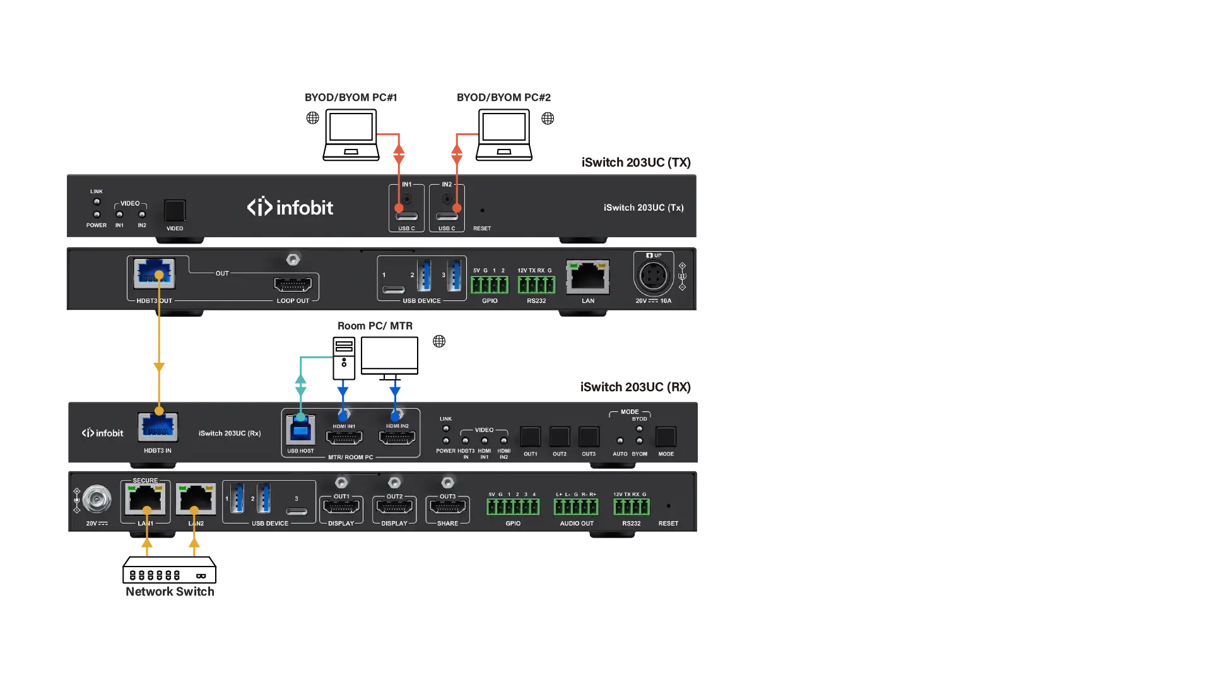Screen dimensions: 1212x682
Task: Click the AUDIO OUT terminal block
Action: [576, 507]
